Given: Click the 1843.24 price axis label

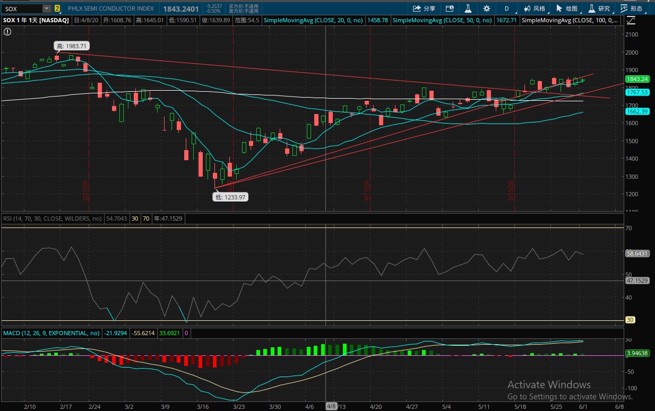Looking at the screenshot, I should (x=637, y=79).
